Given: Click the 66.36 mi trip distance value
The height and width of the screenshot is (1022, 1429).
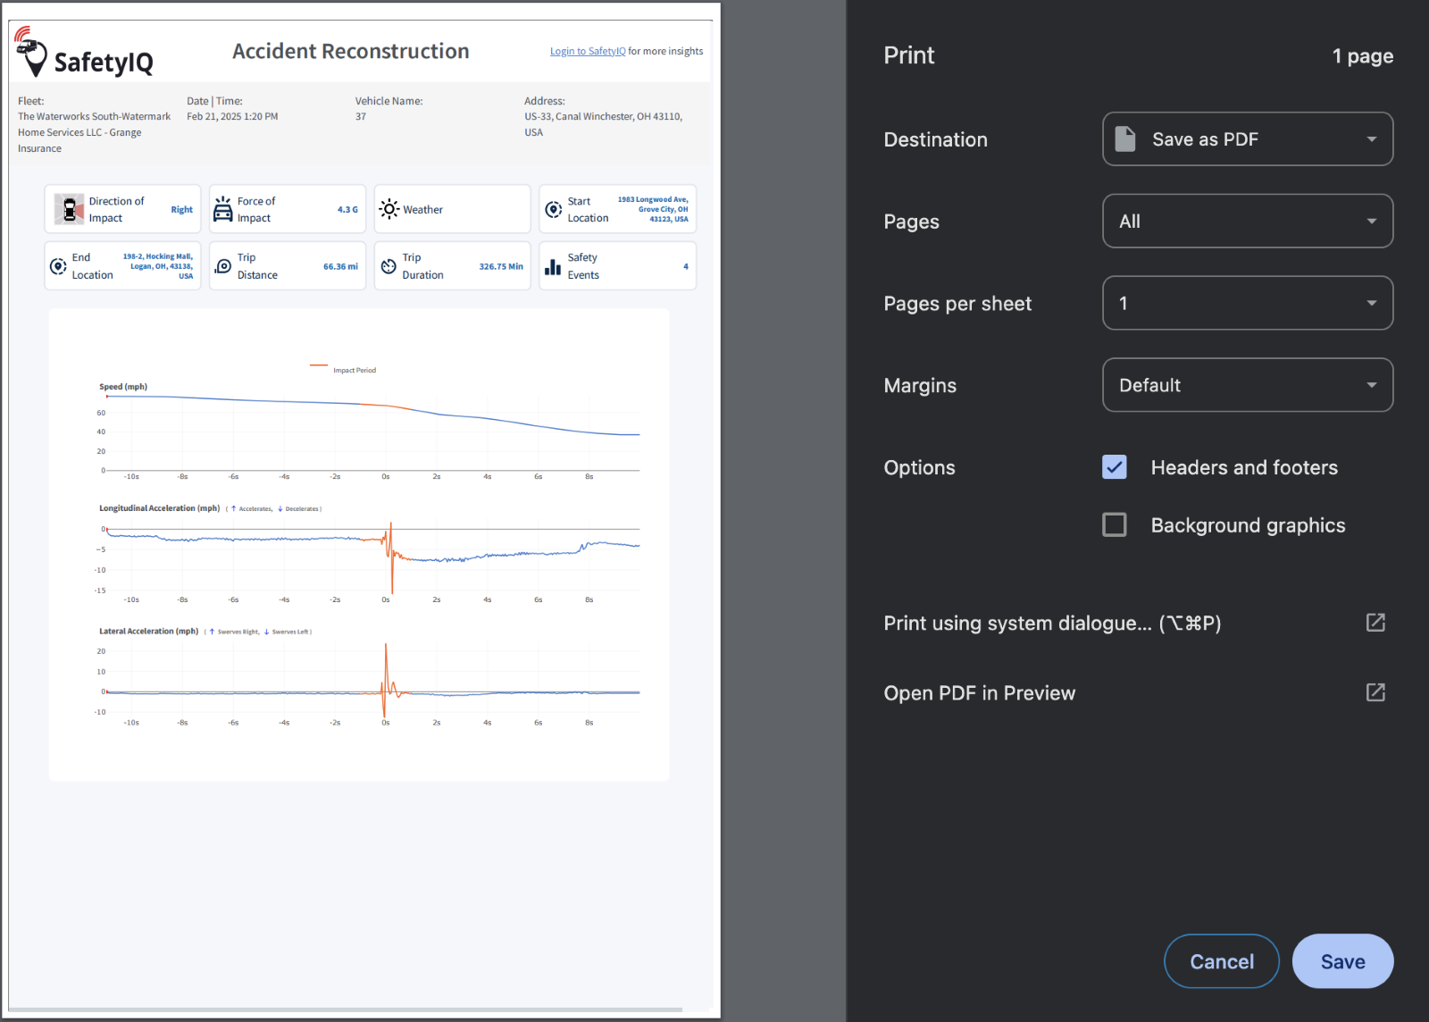Looking at the screenshot, I should [340, 266].
